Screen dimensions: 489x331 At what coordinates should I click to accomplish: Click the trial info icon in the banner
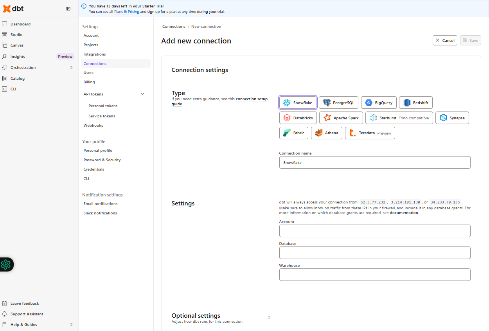84,6
